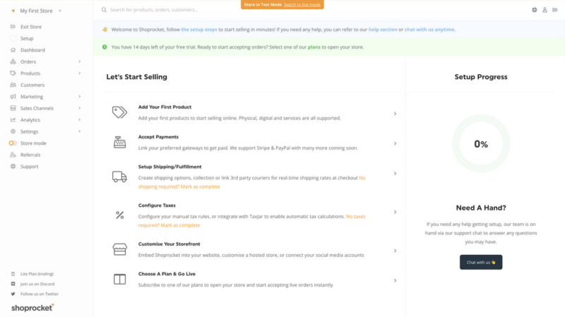Open the help section link
The width and height of the screenshot is (565, 317).
coord(383,30)
